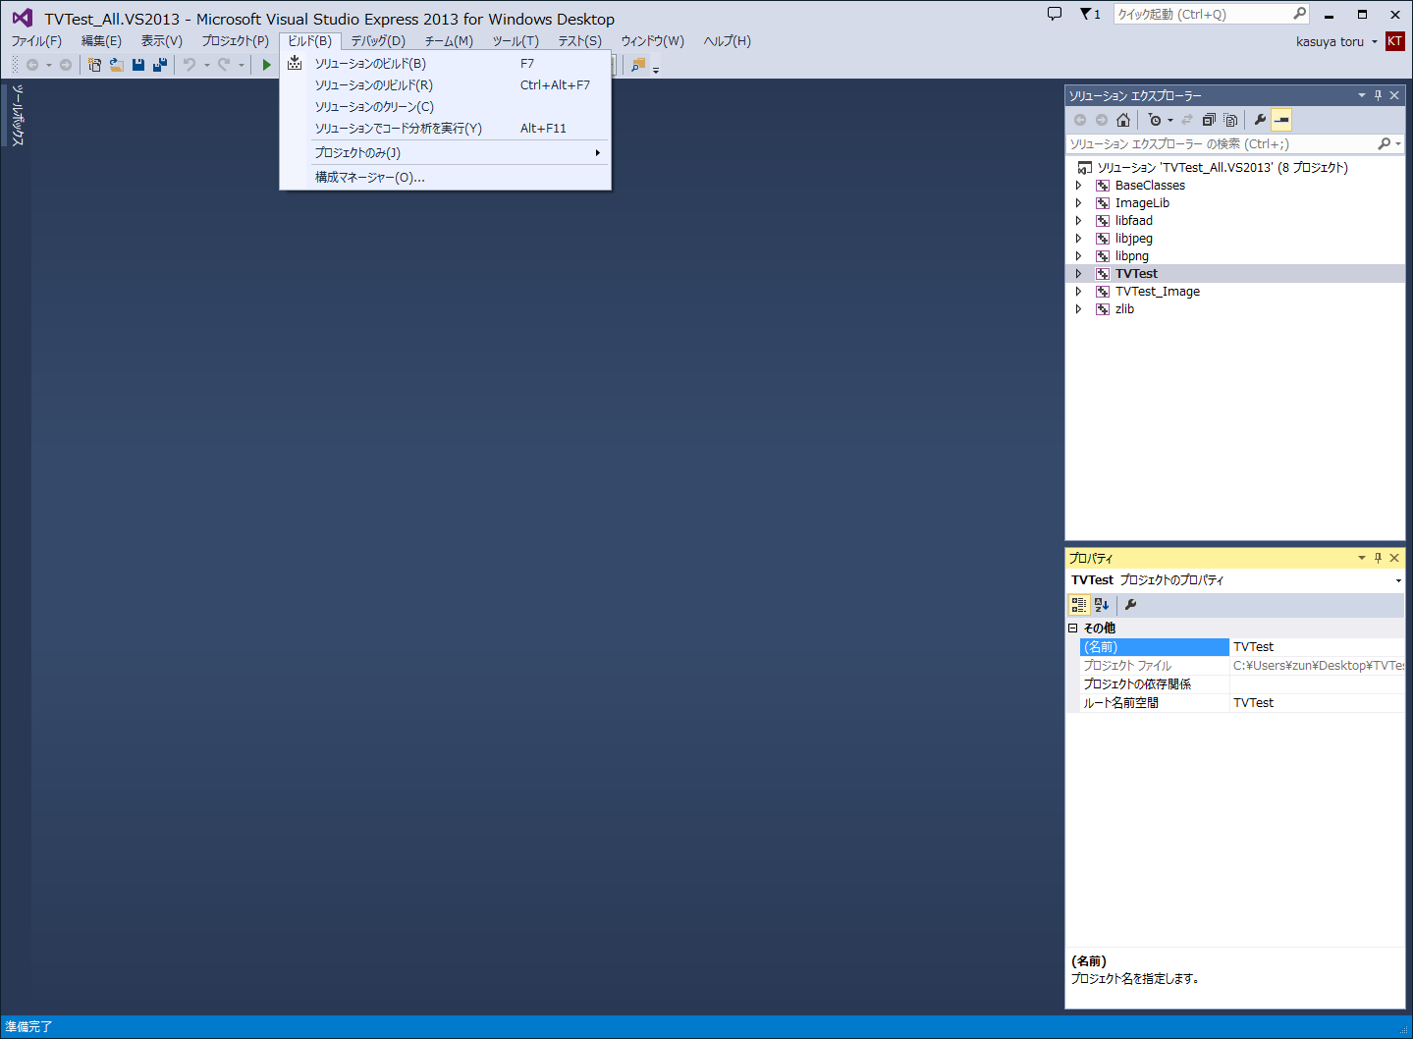This screenshot has height=1039, width=1413.
Task: Open the kasuya toru account dropdown
Action: tap(1375, 41)
